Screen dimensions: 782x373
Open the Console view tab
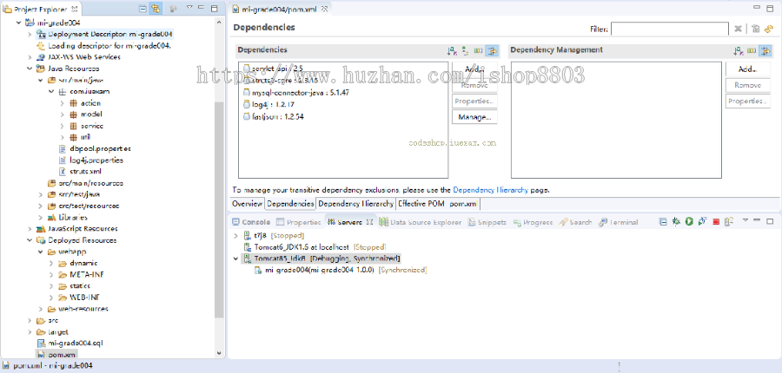coord(251,222)
